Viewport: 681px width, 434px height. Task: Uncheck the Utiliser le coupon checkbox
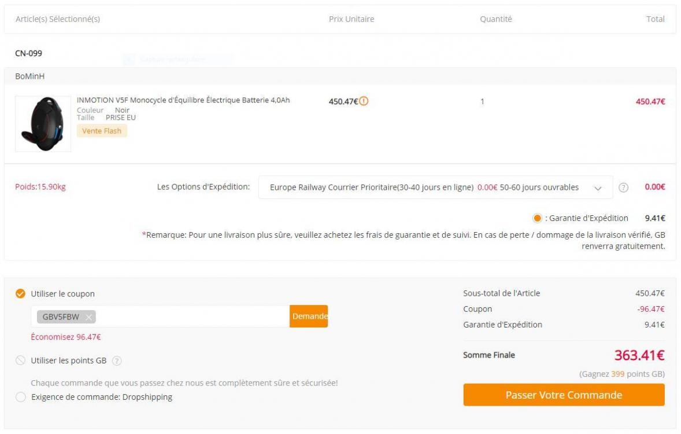tap(20, 293)
